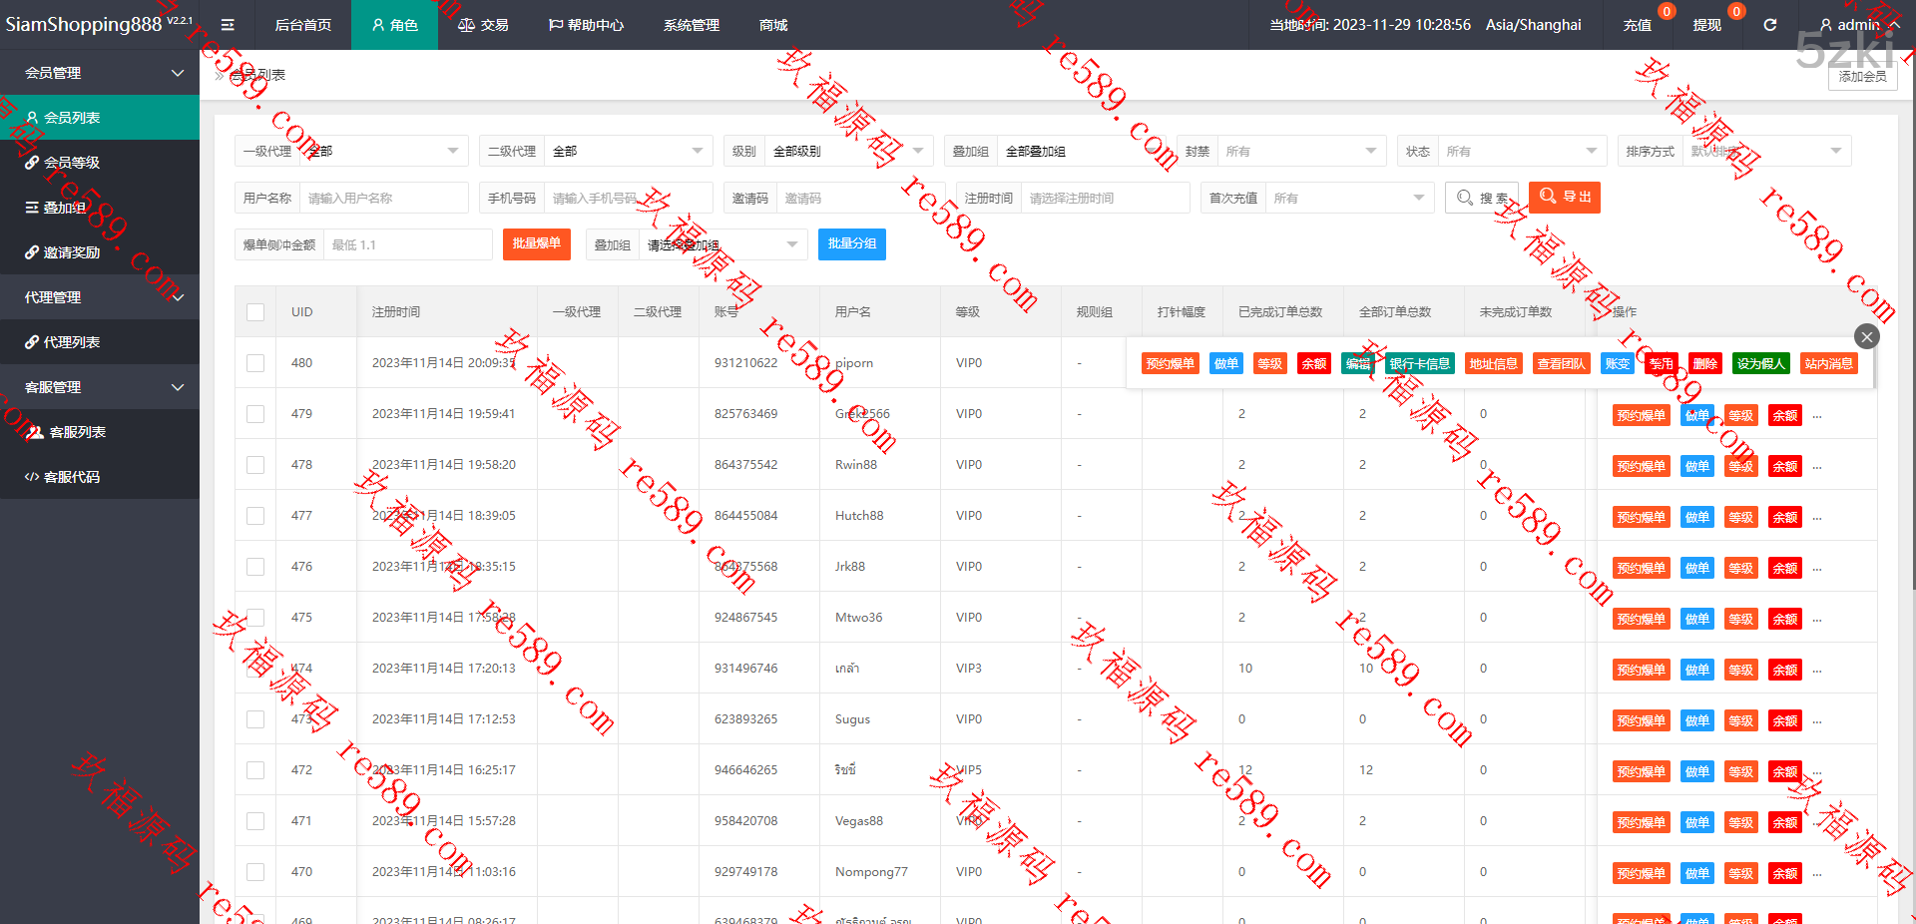Screen dimensions: 1916x924
Task: Open the 系统管理 top menu
Action: pyautogui.click(x=691, y=25)
